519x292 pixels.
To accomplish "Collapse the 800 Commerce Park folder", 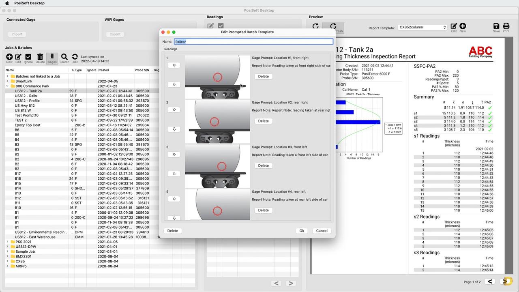I will click(x=7, y=86).
